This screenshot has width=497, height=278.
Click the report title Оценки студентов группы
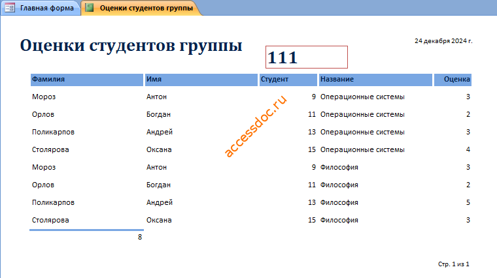tap(131, 45)
